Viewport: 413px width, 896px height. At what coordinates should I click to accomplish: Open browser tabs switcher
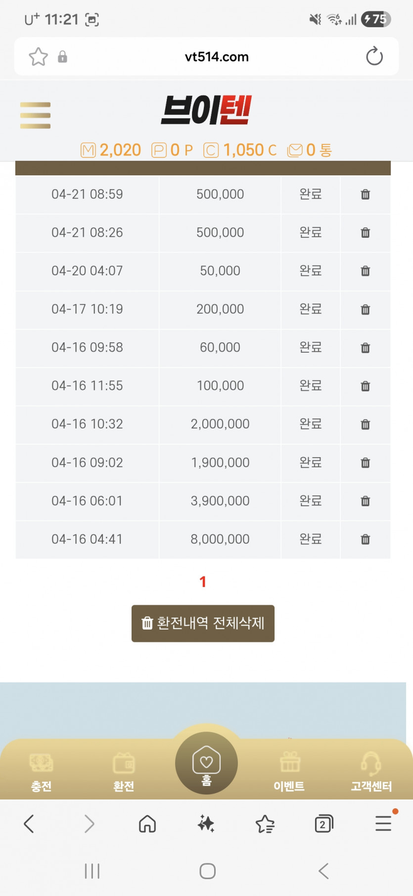323,824
